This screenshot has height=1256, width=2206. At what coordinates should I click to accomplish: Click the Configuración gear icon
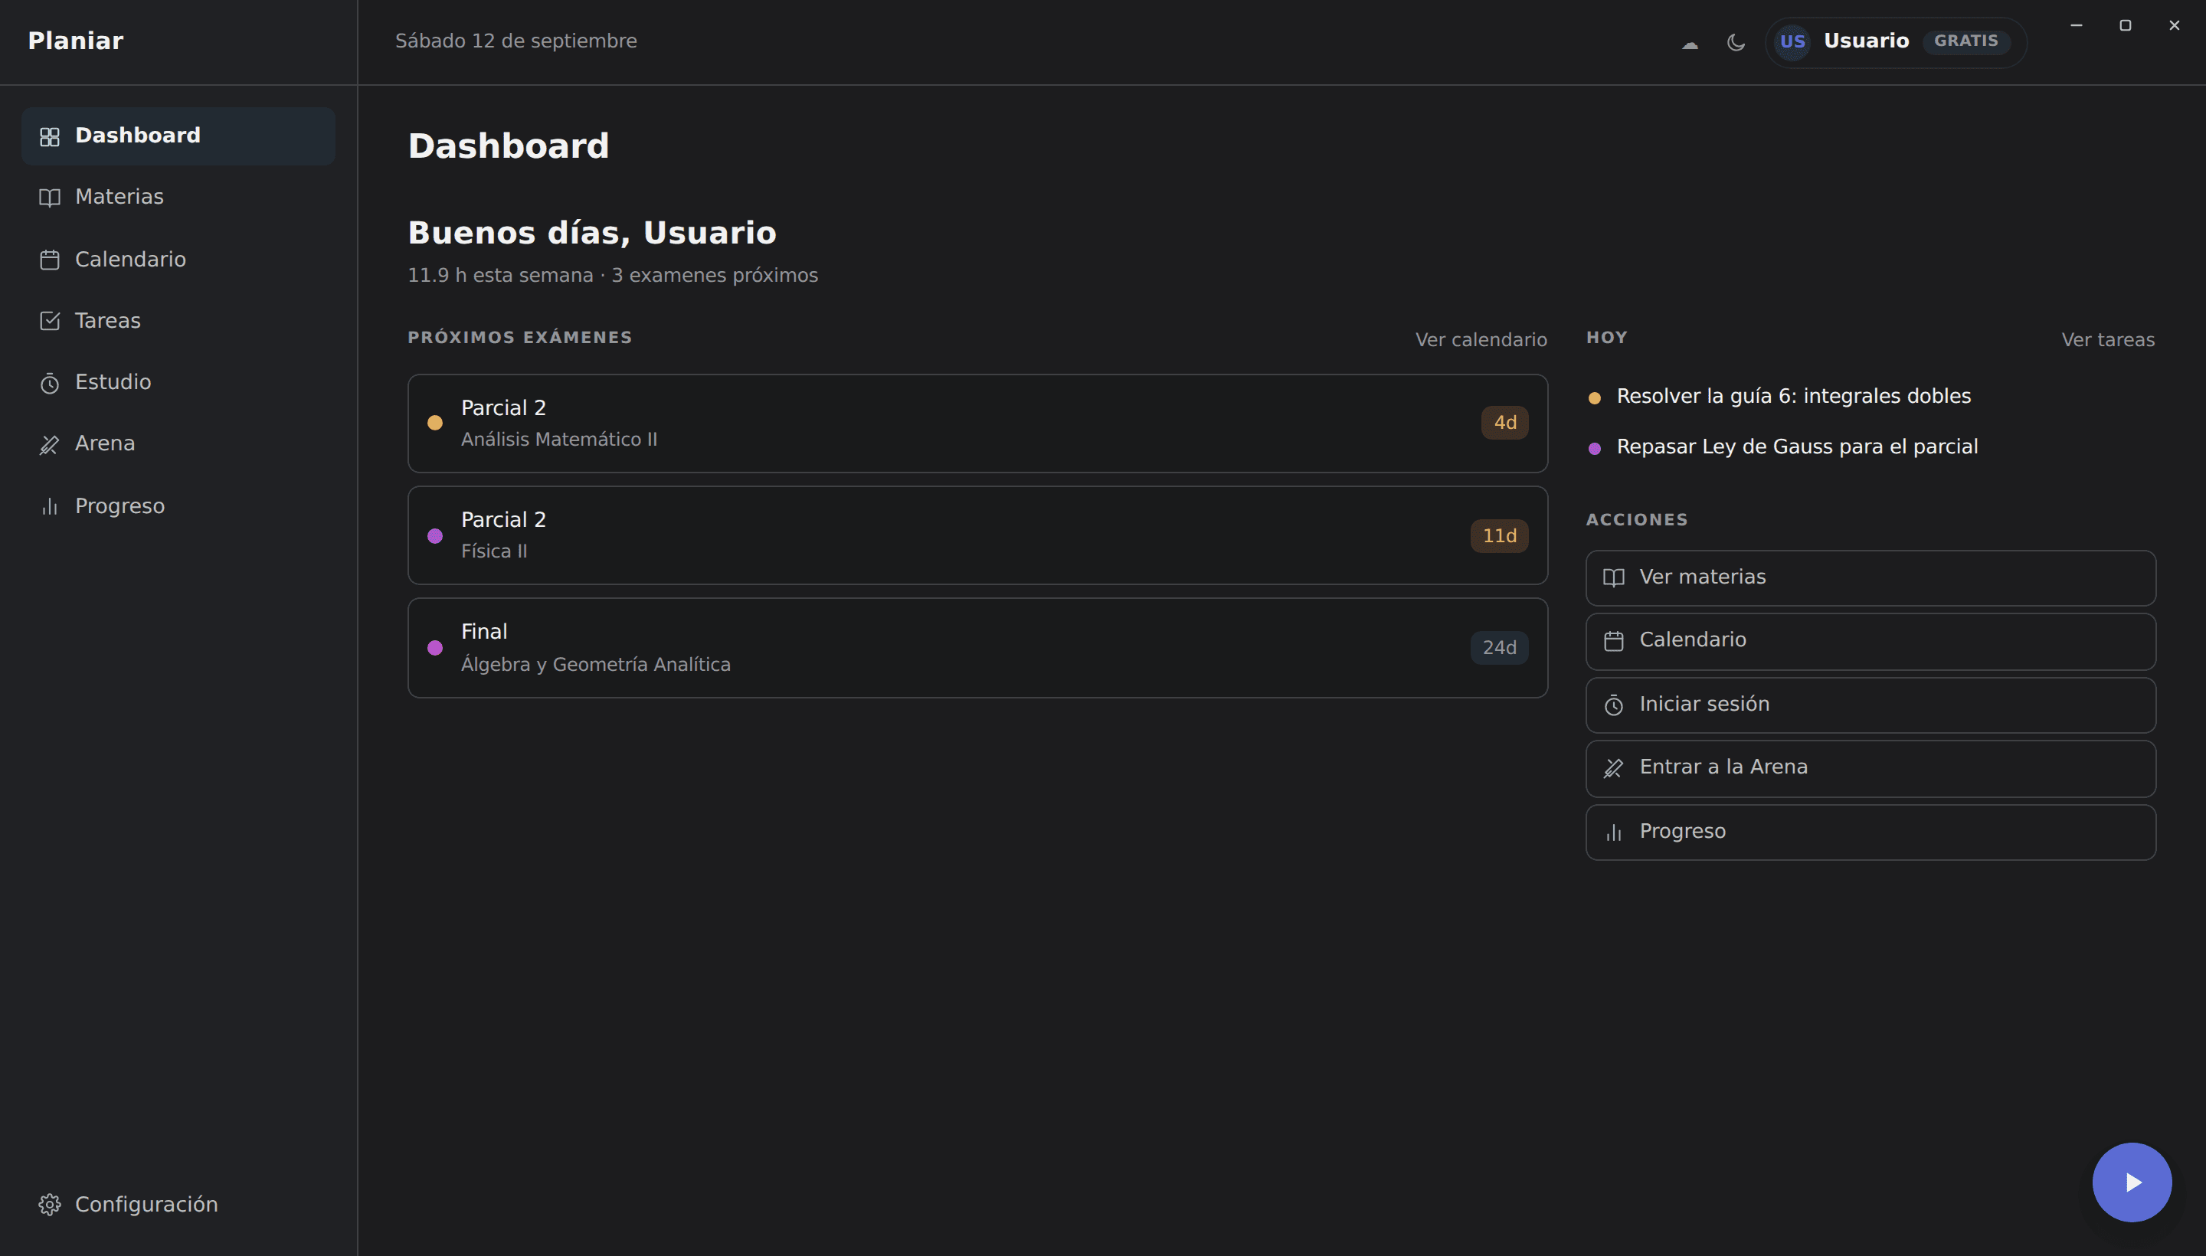coord(50,1204)
